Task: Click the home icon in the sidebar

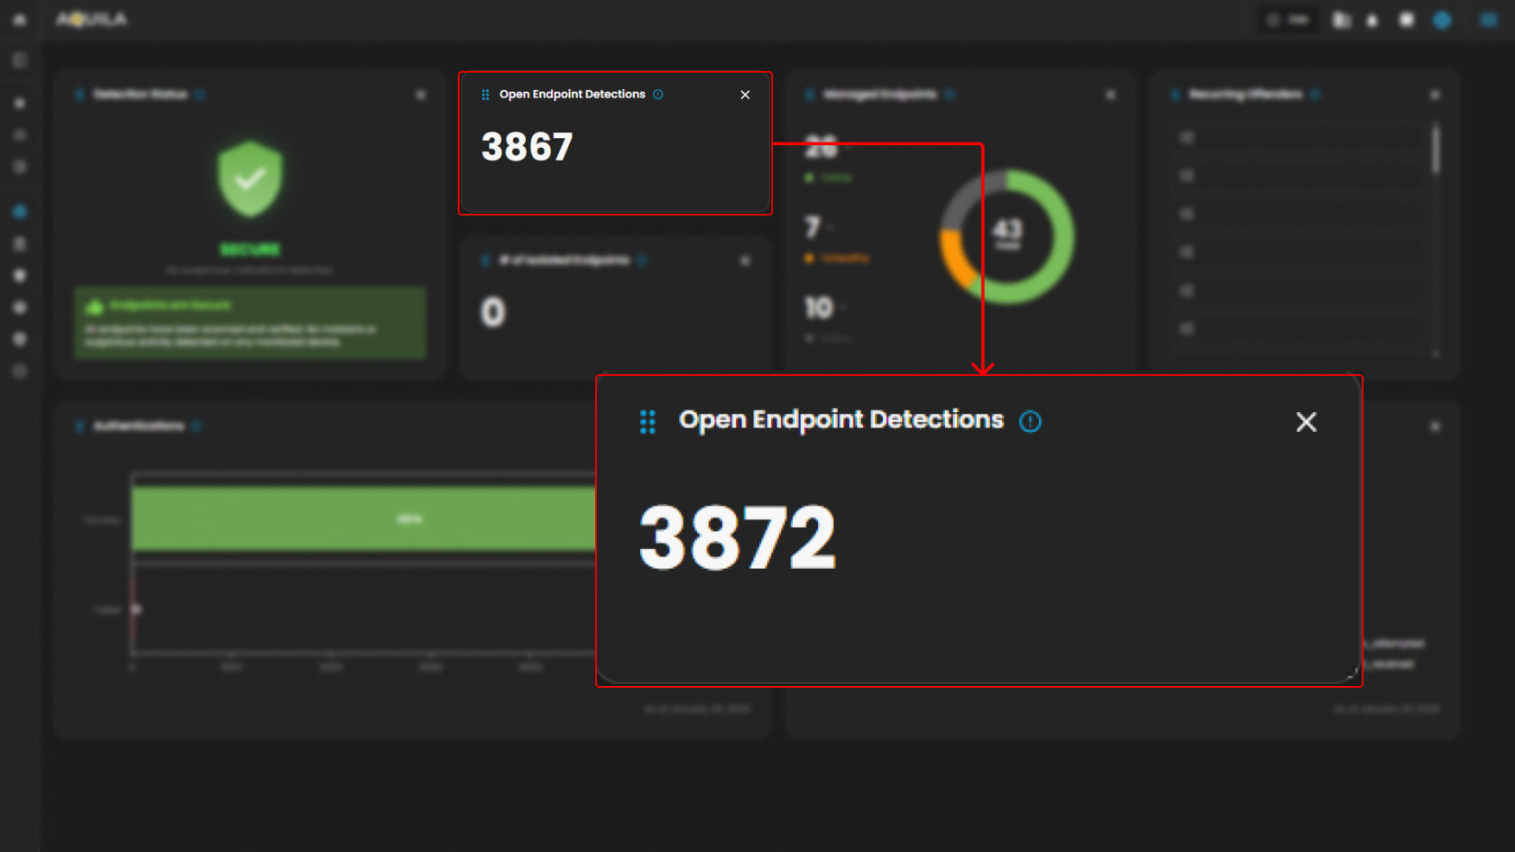Action: coord(20,20)
